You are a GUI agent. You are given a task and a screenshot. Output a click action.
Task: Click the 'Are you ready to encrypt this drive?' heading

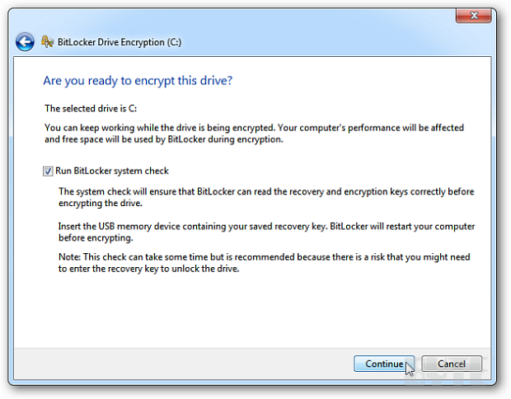tap(138, 82)
